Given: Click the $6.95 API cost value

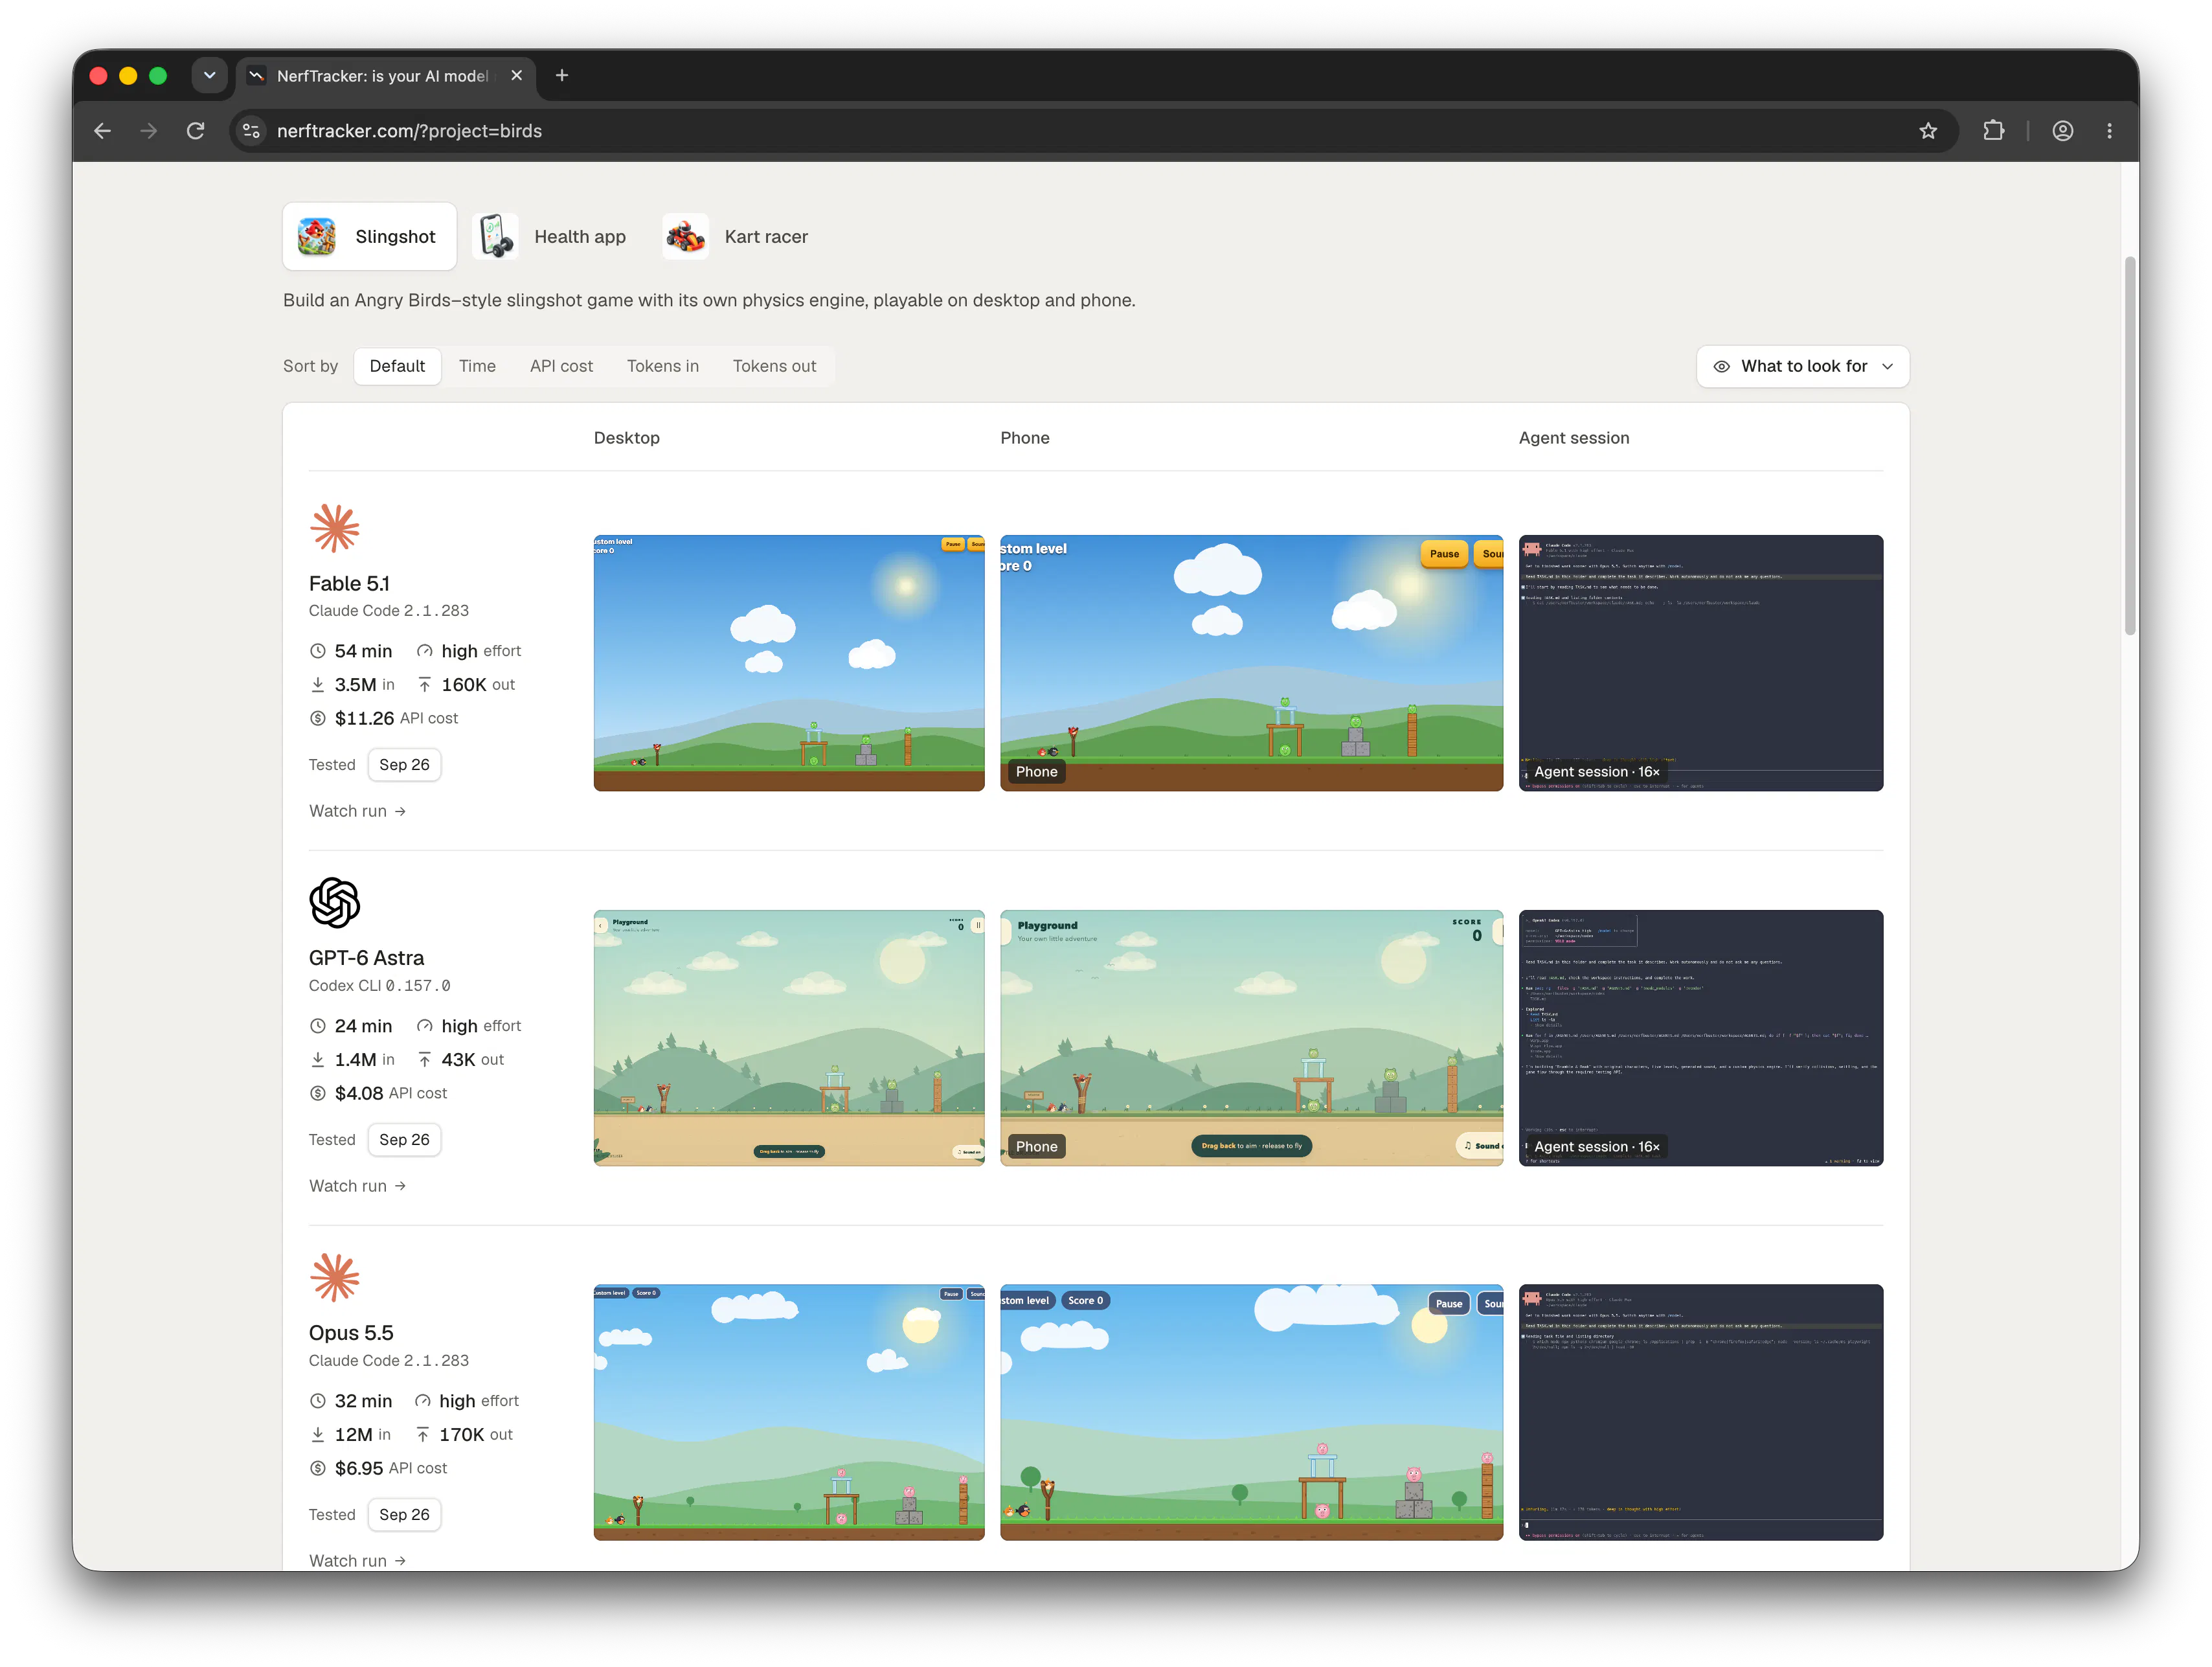Looking at the screenshot, I should 359,1468.
